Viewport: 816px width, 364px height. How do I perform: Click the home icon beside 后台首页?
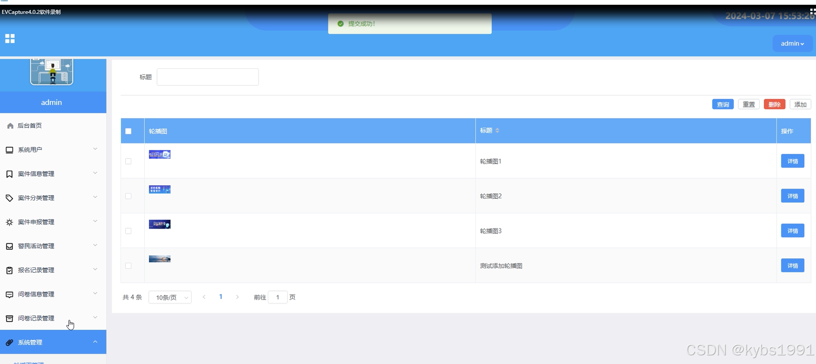click(10, 126)
